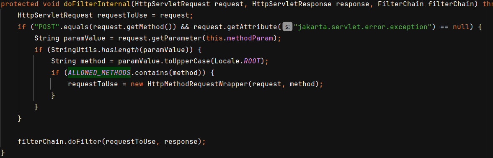Screen dimensions: 493x158
Task: Click the 's:' parameter hint badge
Action: pos(287,27)
